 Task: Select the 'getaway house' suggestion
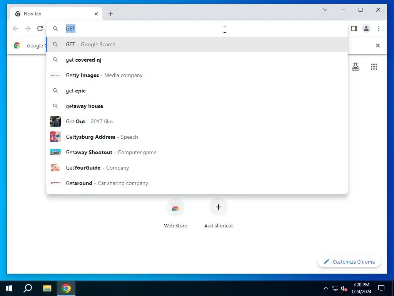197,106
